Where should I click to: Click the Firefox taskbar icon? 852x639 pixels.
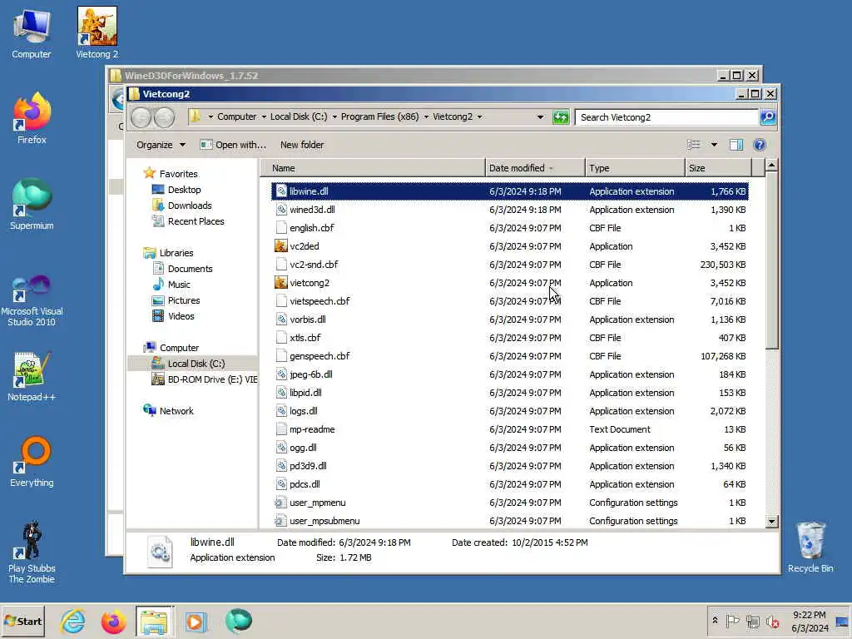[113, 621]
